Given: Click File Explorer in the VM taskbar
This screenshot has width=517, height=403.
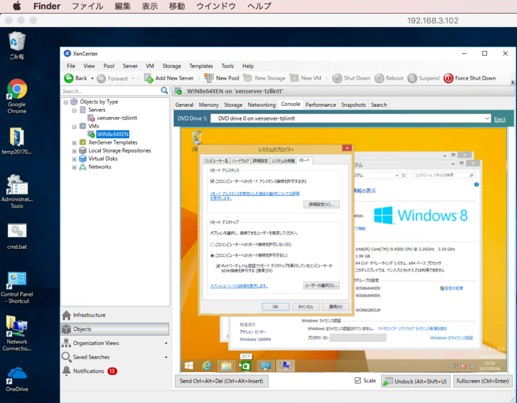Looking at the screenshot, I should (226, 366).
